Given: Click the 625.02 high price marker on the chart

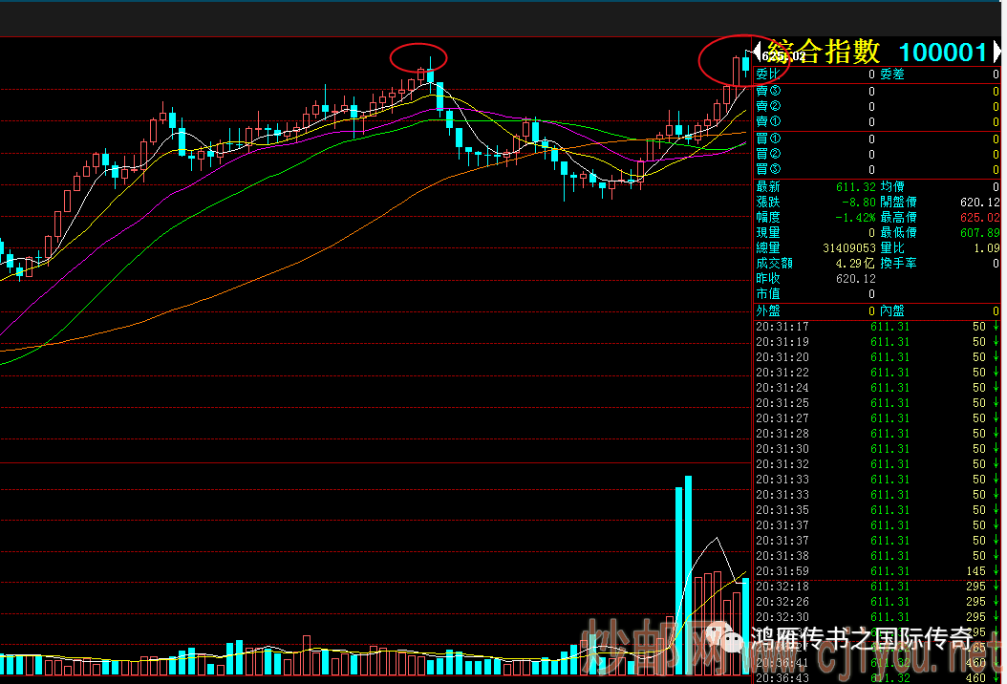Looking at the screenshot, I should click(778, 56).
